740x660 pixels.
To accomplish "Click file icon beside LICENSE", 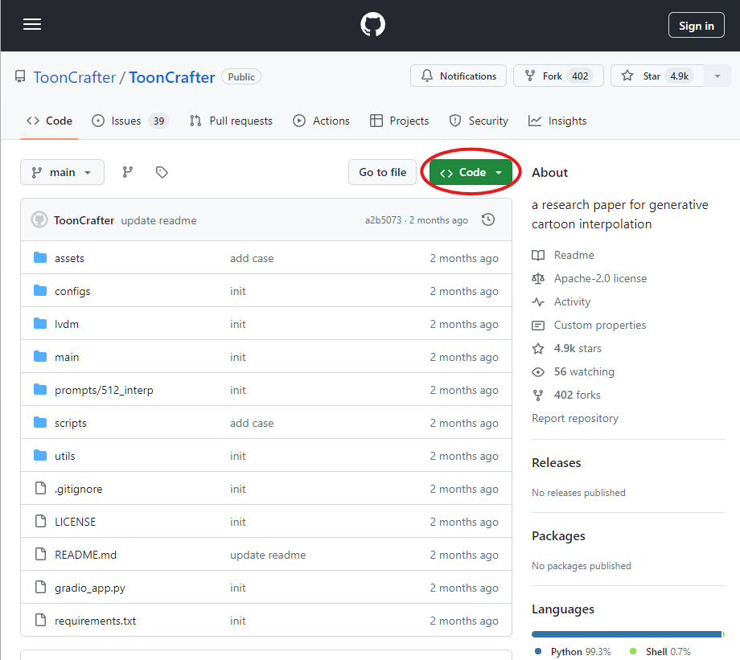I will (x=40, y=521).
